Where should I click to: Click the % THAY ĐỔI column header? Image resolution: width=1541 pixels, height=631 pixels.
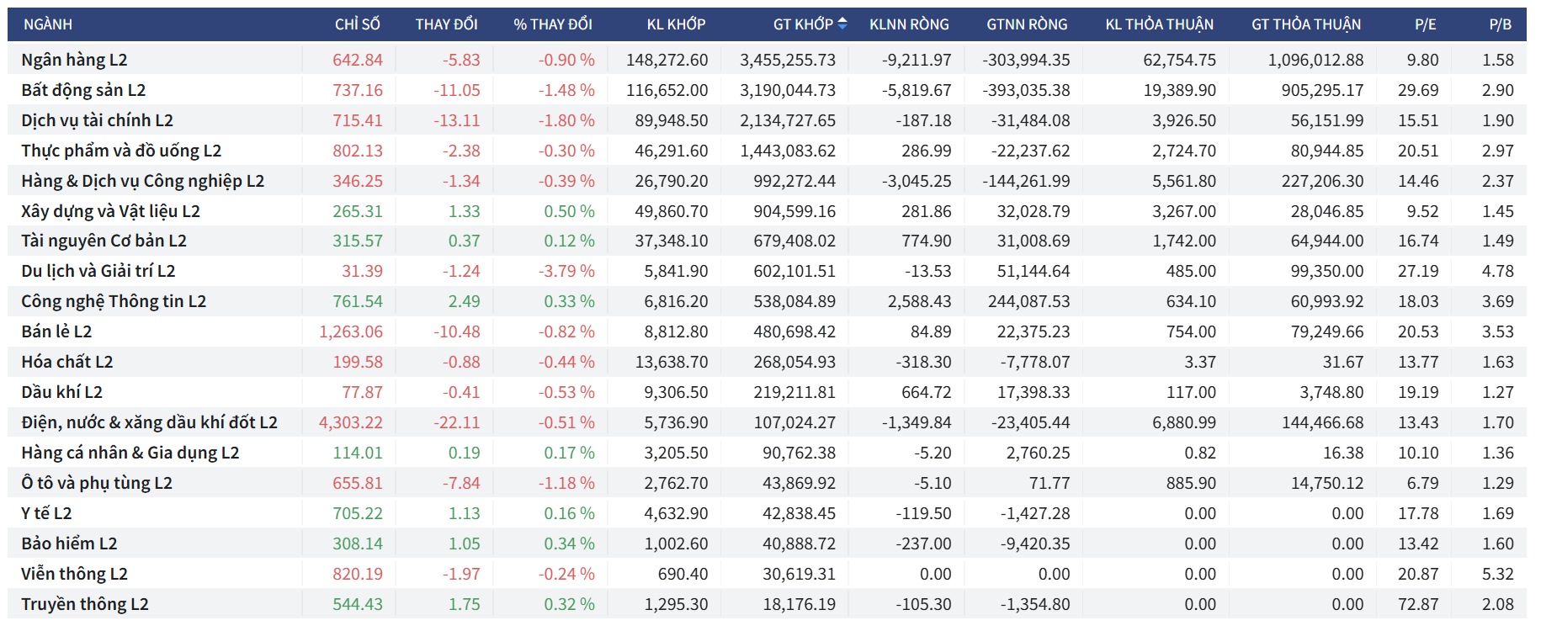pyautogui.click(x=552, y=24)
